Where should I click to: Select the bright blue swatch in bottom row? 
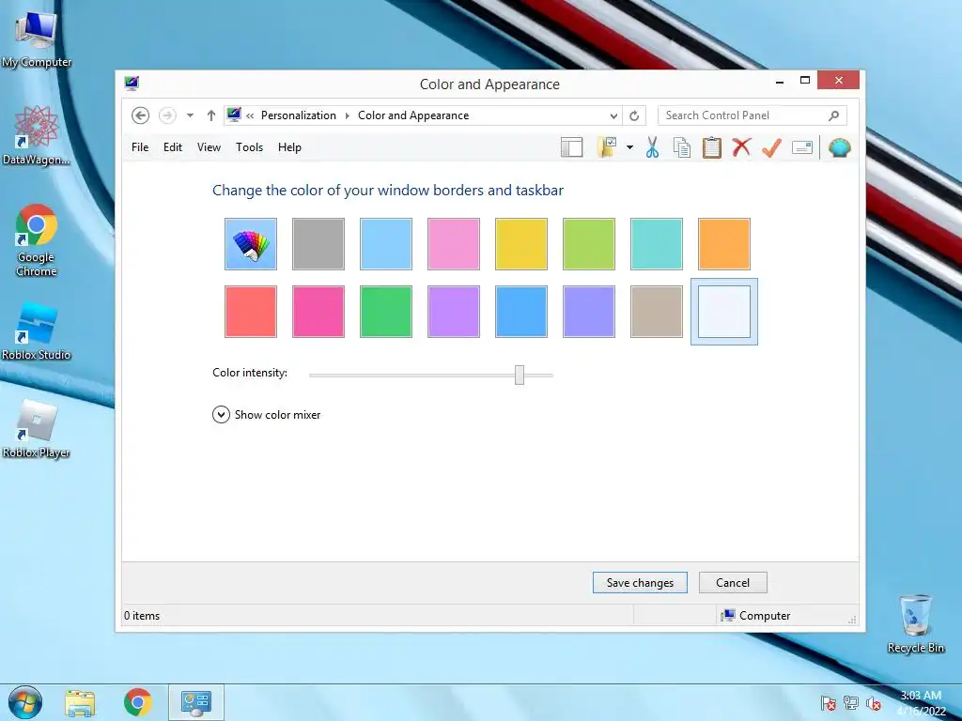pos(520,312)
